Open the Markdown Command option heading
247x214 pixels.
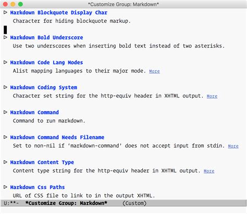(x=34, y=112)
